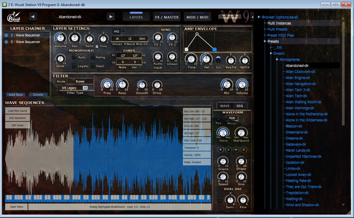Click the FX 1 send knob

157,37
